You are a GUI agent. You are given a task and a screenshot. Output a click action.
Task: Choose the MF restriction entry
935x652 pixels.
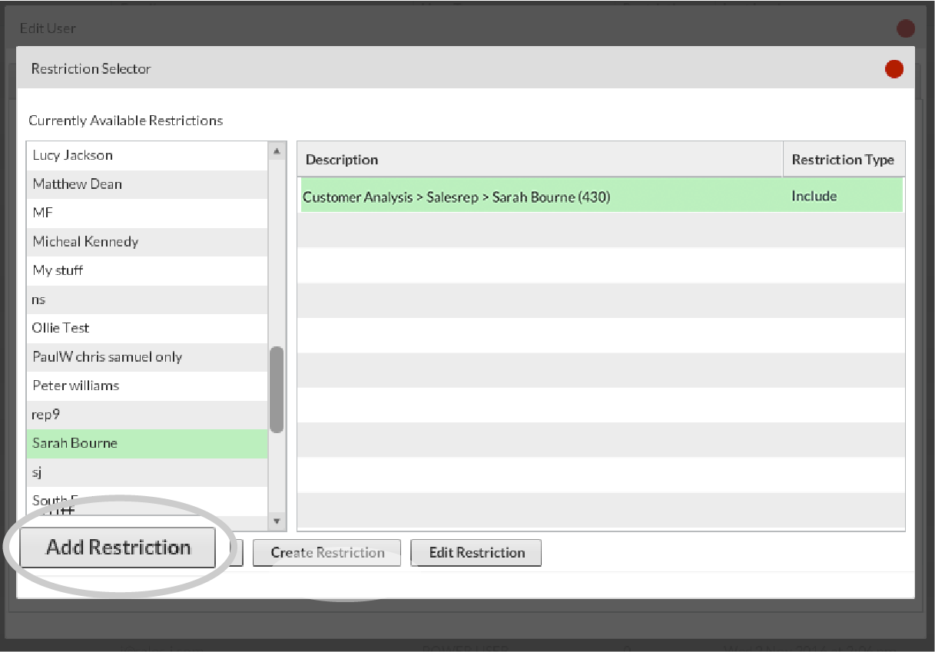click(x=147, y=213)
